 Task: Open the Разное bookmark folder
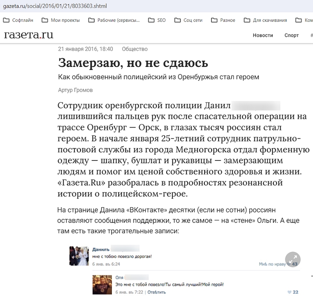pyautogui.click(x=223, y=20)
